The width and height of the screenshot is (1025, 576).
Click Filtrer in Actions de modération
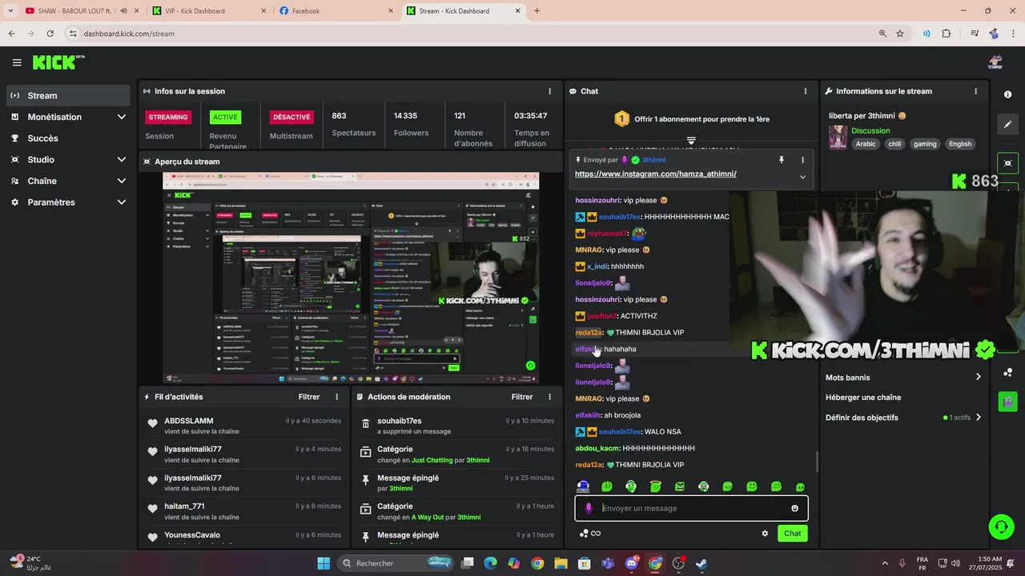(522, 397)
